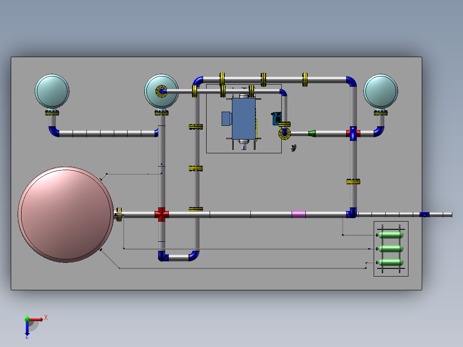Select the top-left teal spherical tank
Viewport: 463px width, 347px height.
tap(52, 91)
